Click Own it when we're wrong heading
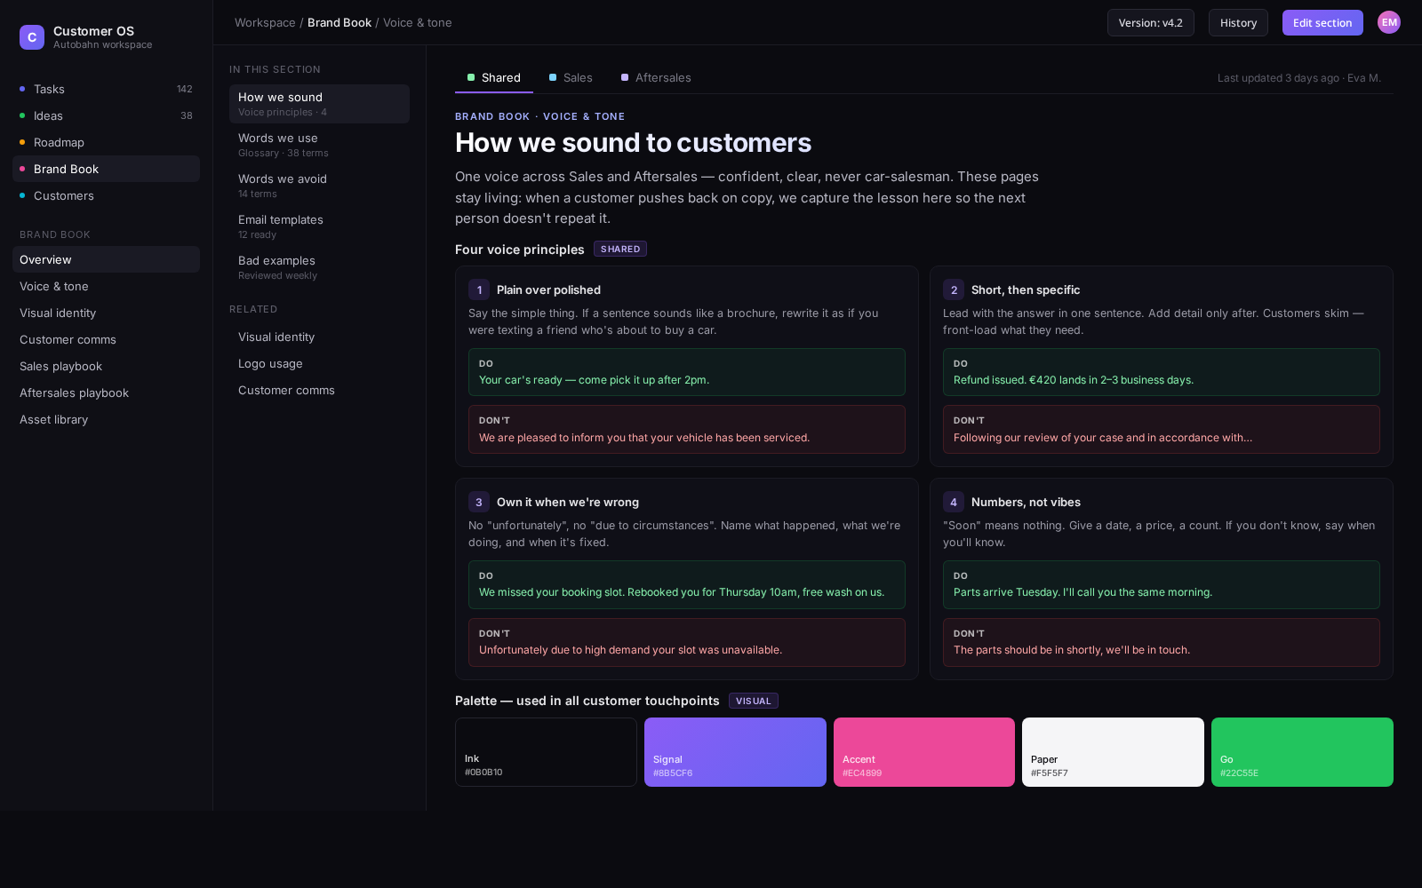The image size is (1422, 888). [568, 502]
